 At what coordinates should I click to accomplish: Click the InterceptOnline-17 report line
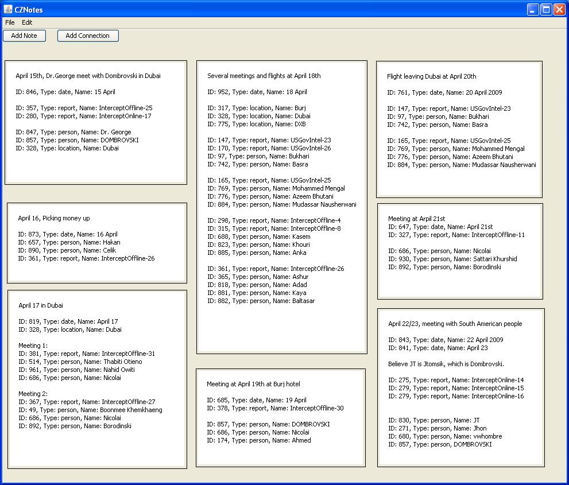click(x=83, y=116)
